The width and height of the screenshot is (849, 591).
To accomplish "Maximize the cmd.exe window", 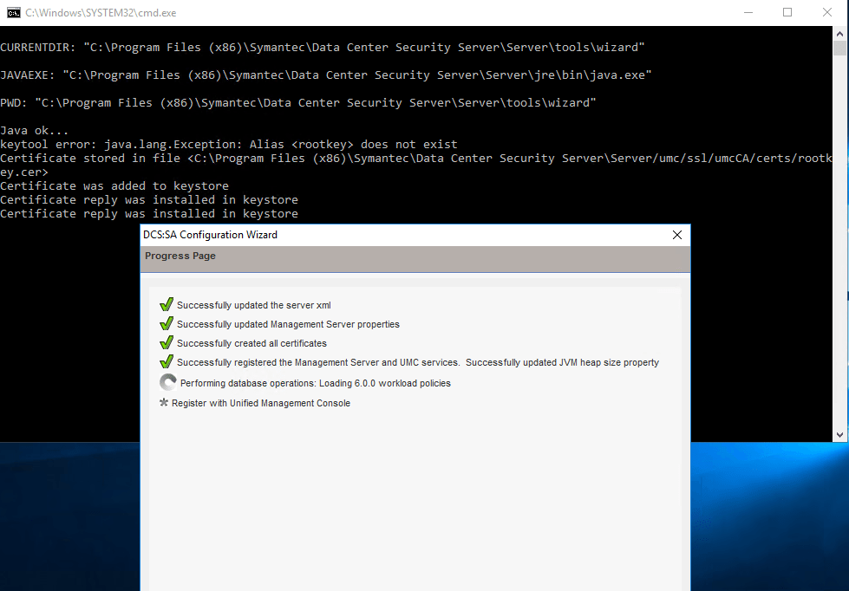I will [787, 12].
